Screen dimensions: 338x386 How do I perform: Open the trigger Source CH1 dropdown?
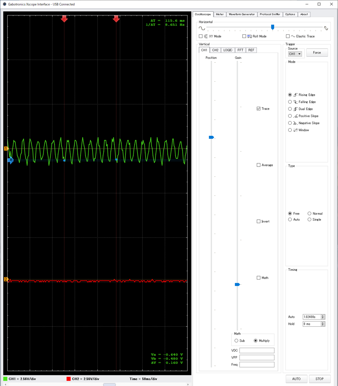click(x=295, y=54)
